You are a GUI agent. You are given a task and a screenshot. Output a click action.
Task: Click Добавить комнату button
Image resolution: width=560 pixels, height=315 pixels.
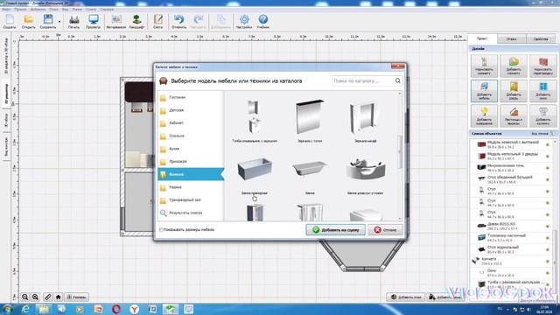pyautogui.click(x=514, y=66)
